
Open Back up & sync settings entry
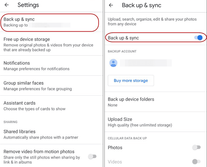[x=50, y=22]
